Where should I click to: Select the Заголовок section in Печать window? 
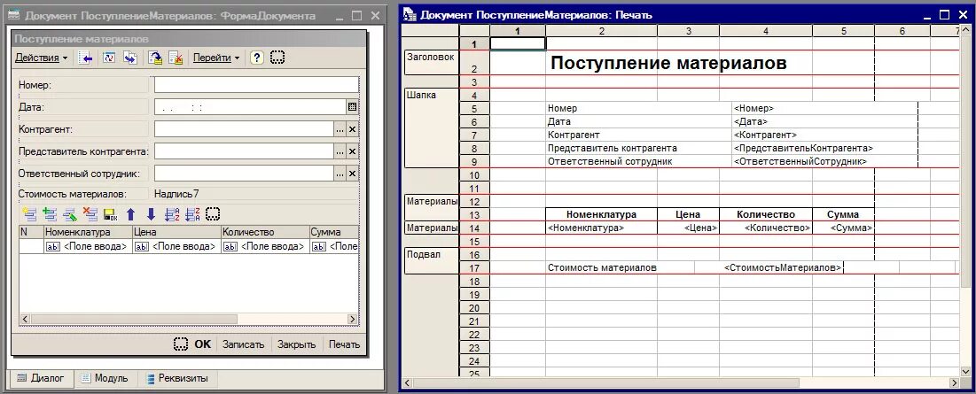(431, 62)
